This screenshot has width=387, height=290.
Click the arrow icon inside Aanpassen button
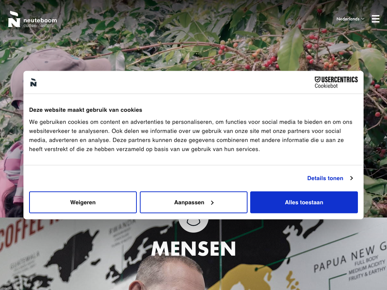click(x=212, y=203)
